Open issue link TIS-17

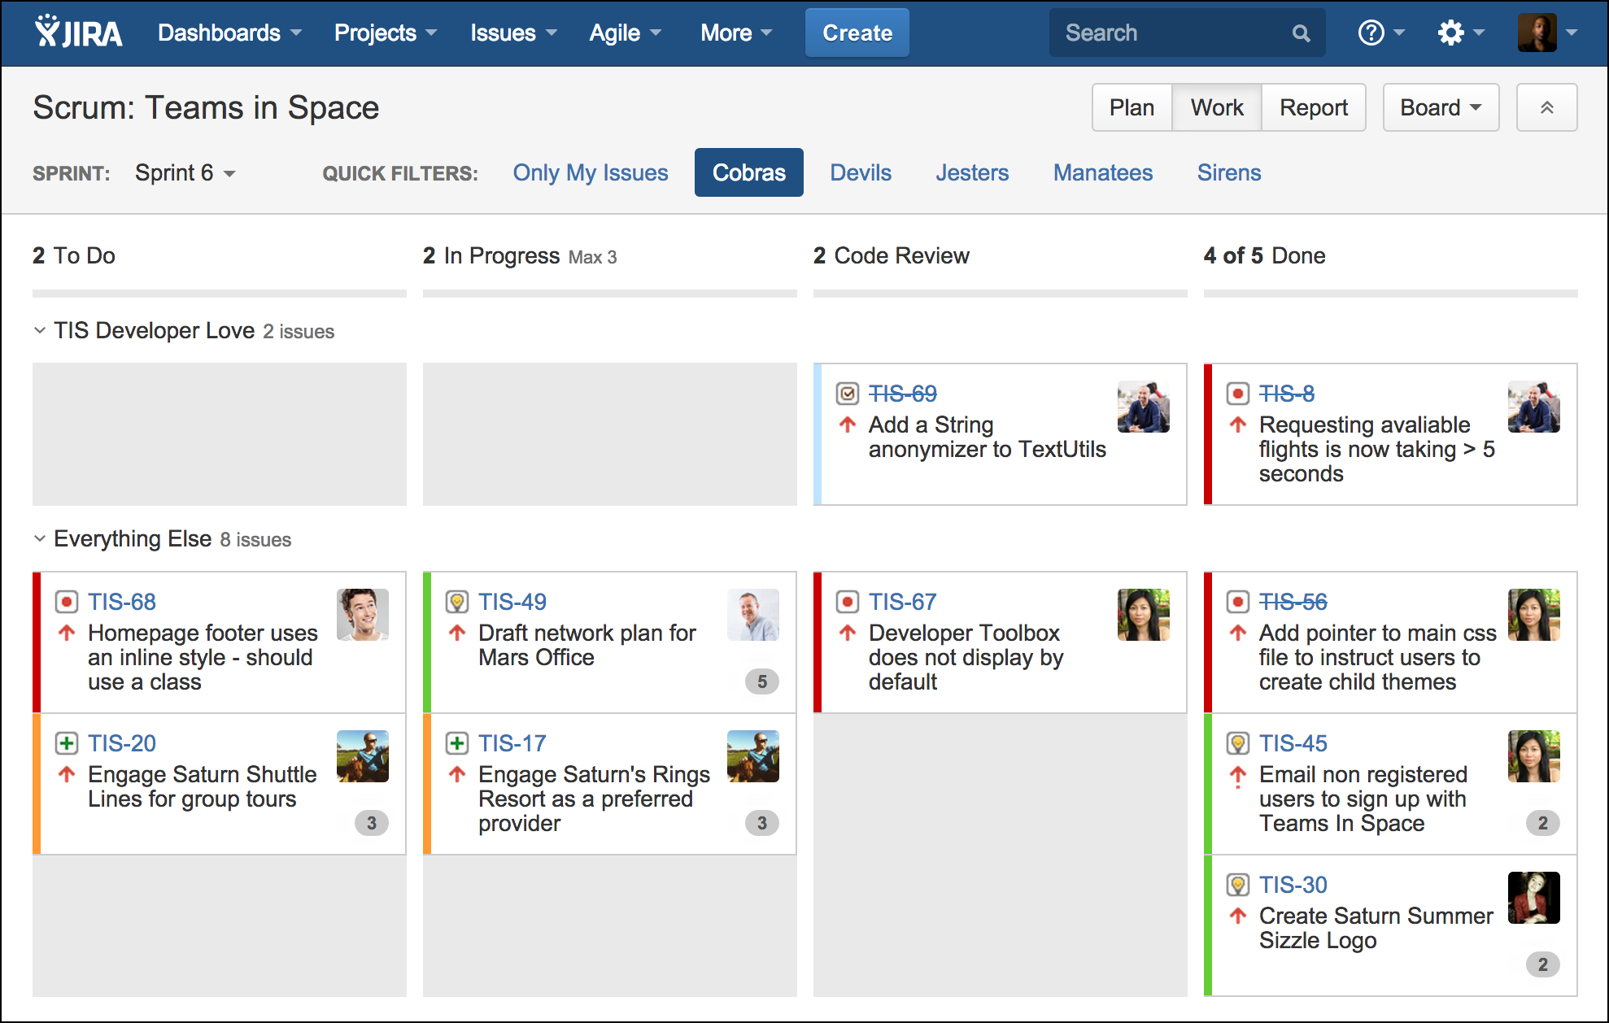(x=512, y=743)
